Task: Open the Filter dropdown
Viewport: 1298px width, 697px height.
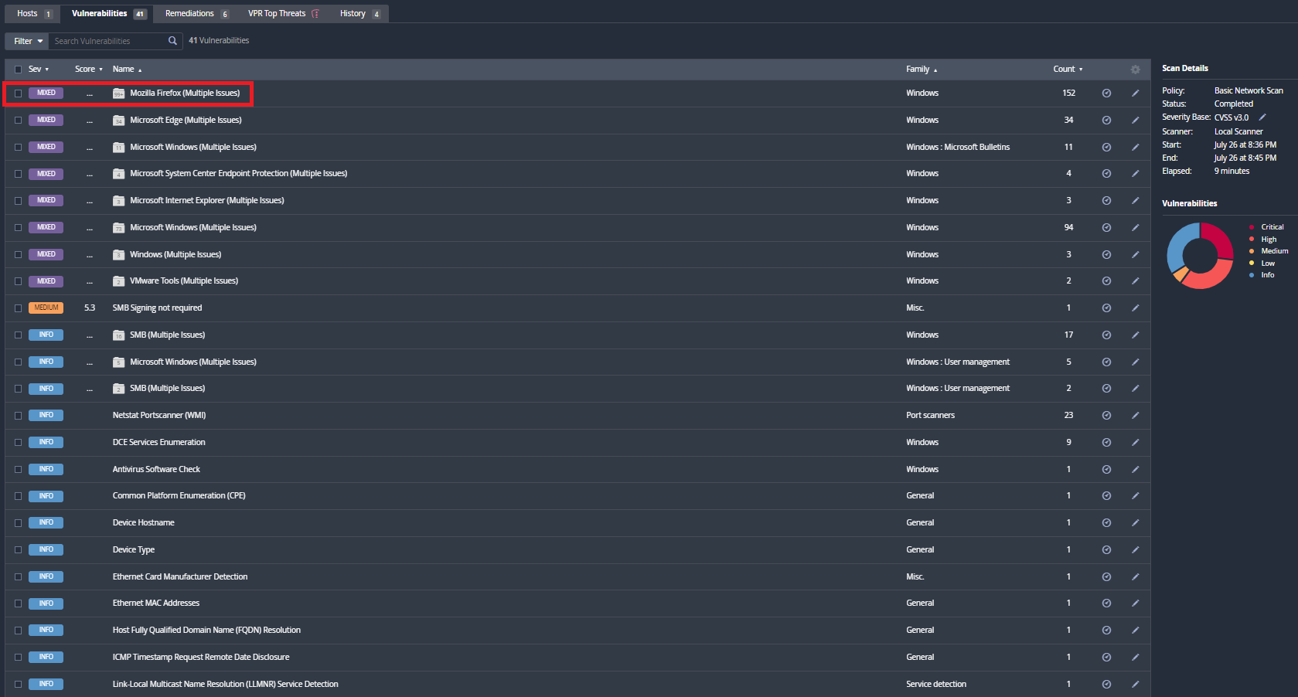Action: click(26, 41)
